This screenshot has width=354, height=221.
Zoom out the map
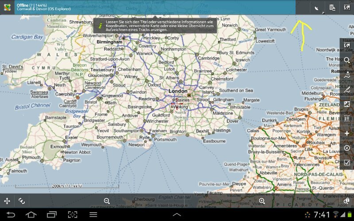click(x=107, y=201)
